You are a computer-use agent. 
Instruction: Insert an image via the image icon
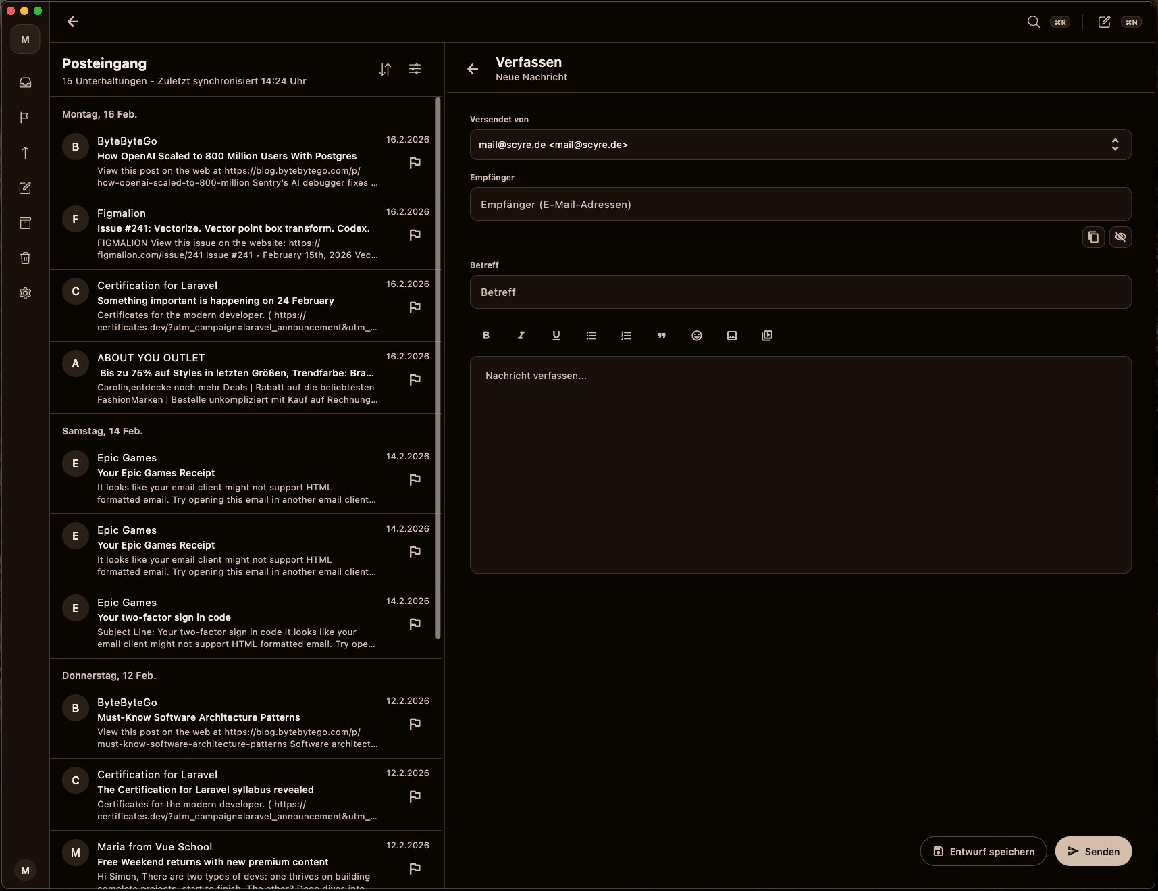pos(731,336)
